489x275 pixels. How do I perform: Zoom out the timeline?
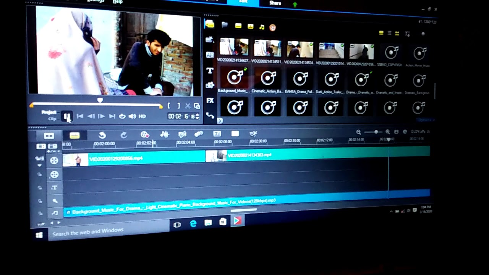[x=358, y=132]
